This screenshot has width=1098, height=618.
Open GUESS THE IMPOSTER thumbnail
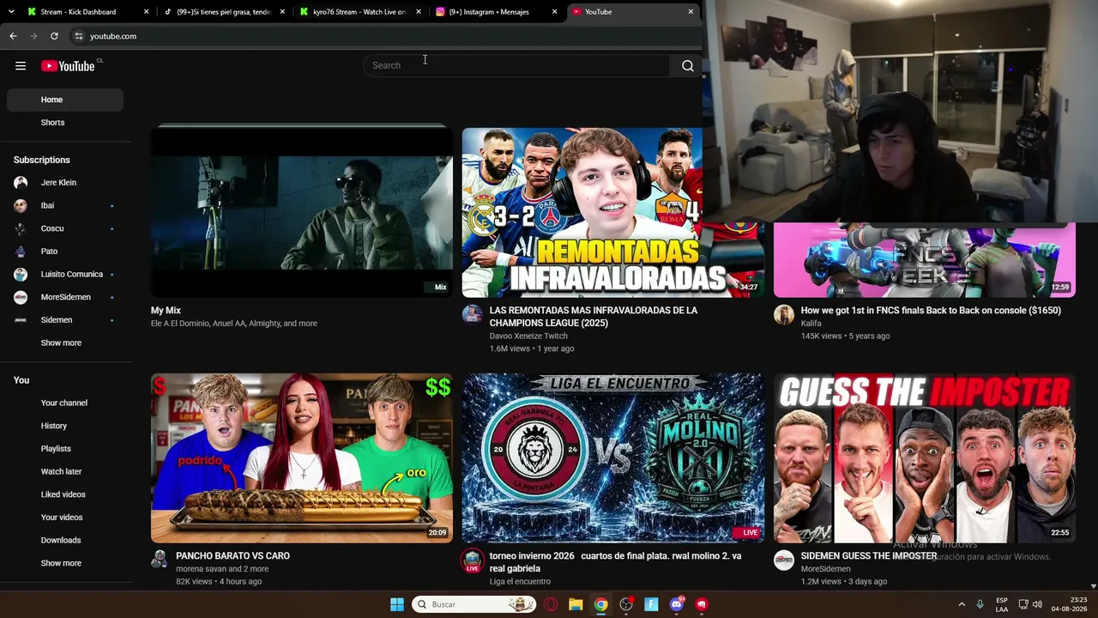(924, 457)
